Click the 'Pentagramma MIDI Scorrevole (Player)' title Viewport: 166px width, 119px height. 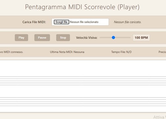pyautogui.click(x=82, y=7)
